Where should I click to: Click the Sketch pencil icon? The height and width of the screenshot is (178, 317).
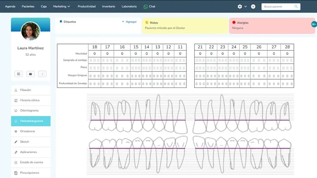pyautogui.click(x=16, y=142)
